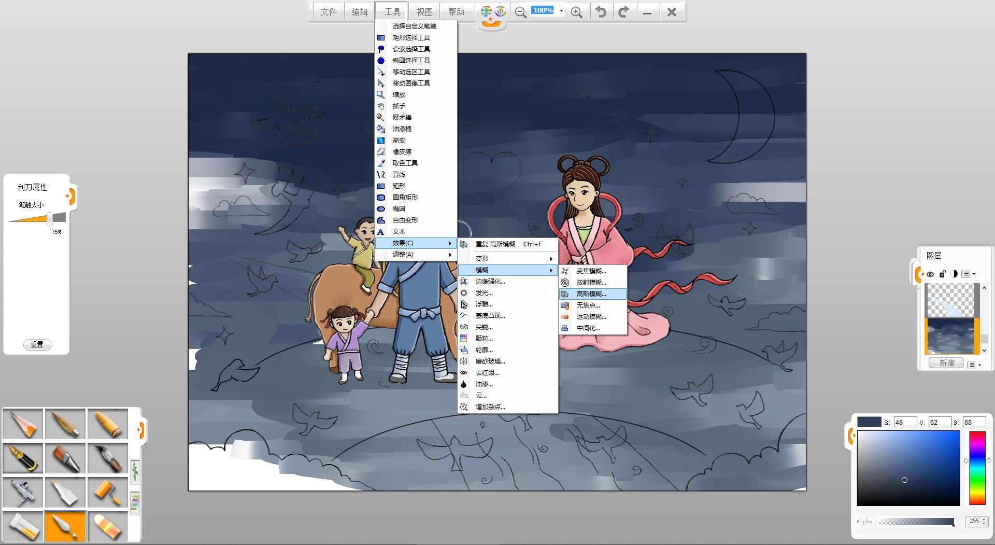Toggle the layer lock icon
Screen dimensions: 995x545
943,274
